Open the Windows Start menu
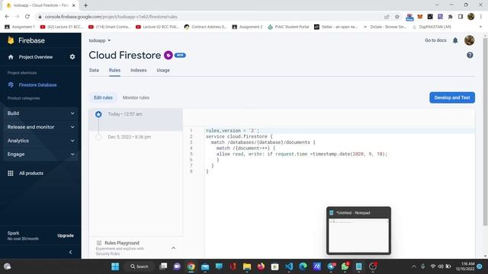Viewport: 488px width, 274px height. point(115,266)
